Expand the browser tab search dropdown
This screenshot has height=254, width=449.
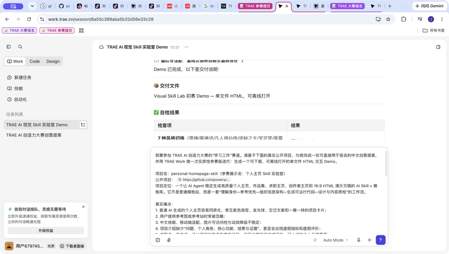coord(32,6)
